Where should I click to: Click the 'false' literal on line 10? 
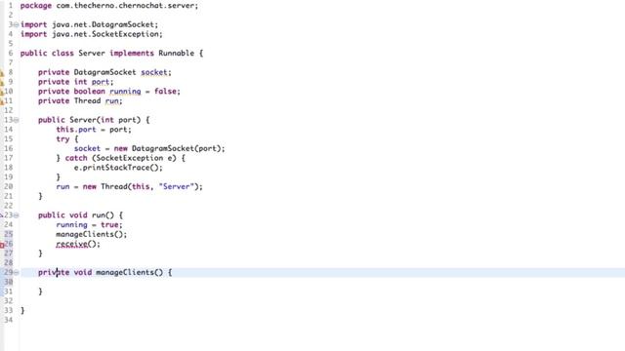165,92
